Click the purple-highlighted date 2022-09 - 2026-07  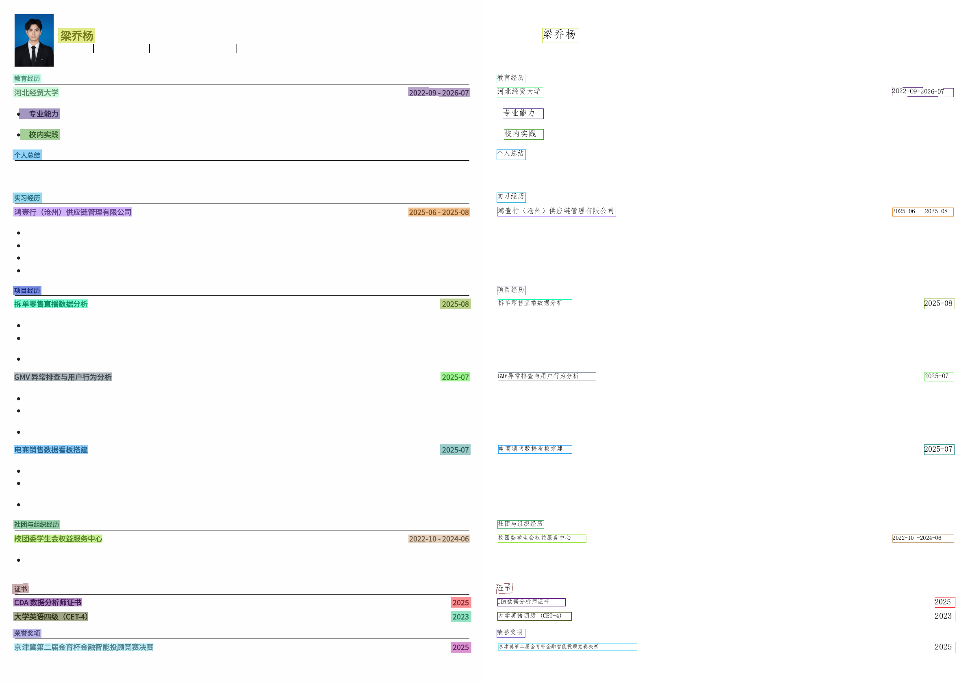(438, 93)
